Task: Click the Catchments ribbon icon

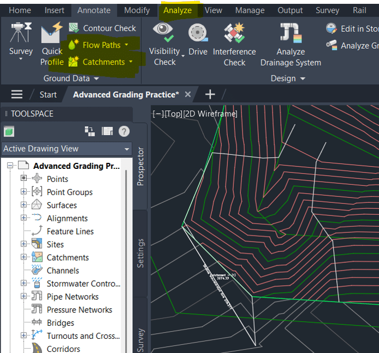Action: tap(74, 62)
